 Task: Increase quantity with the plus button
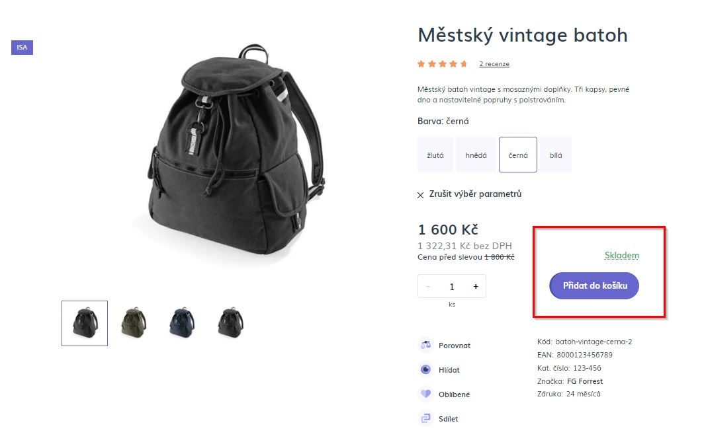pyautogui.click(x=476, y=287)
